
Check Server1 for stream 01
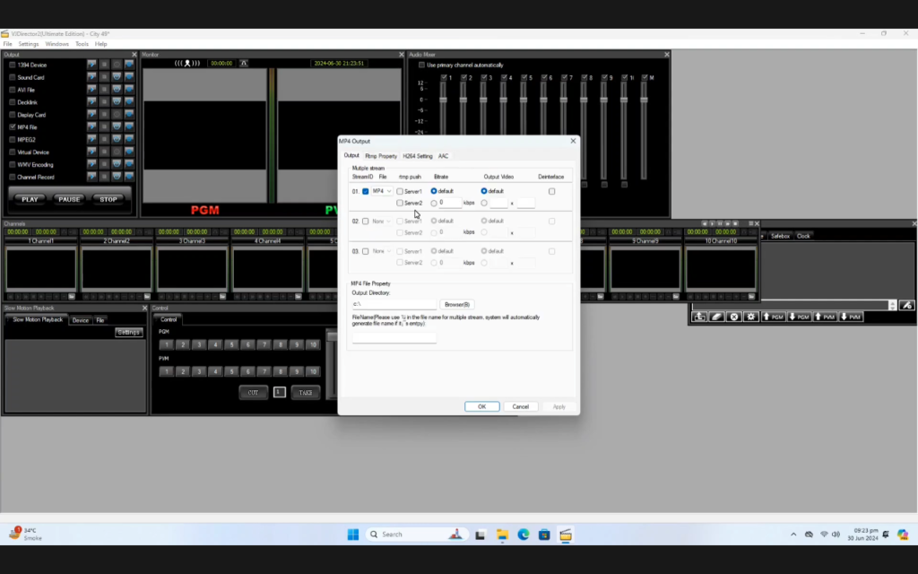[398, 190]
